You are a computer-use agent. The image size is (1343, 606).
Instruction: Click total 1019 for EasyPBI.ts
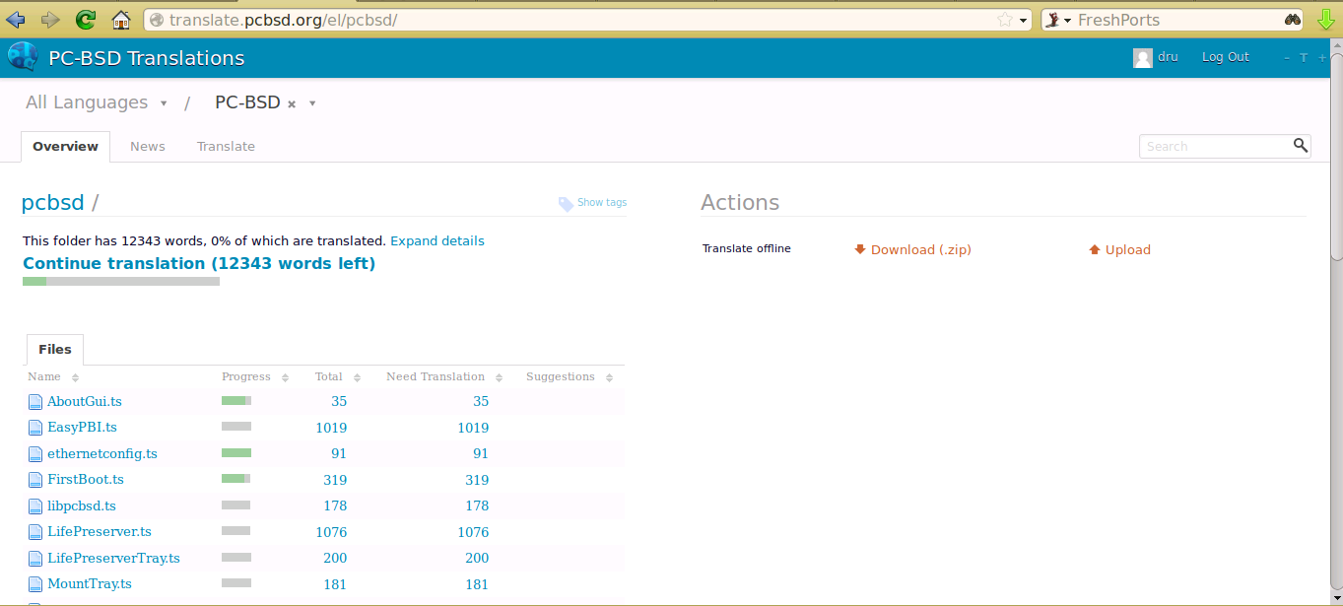(x=331, y=428)
